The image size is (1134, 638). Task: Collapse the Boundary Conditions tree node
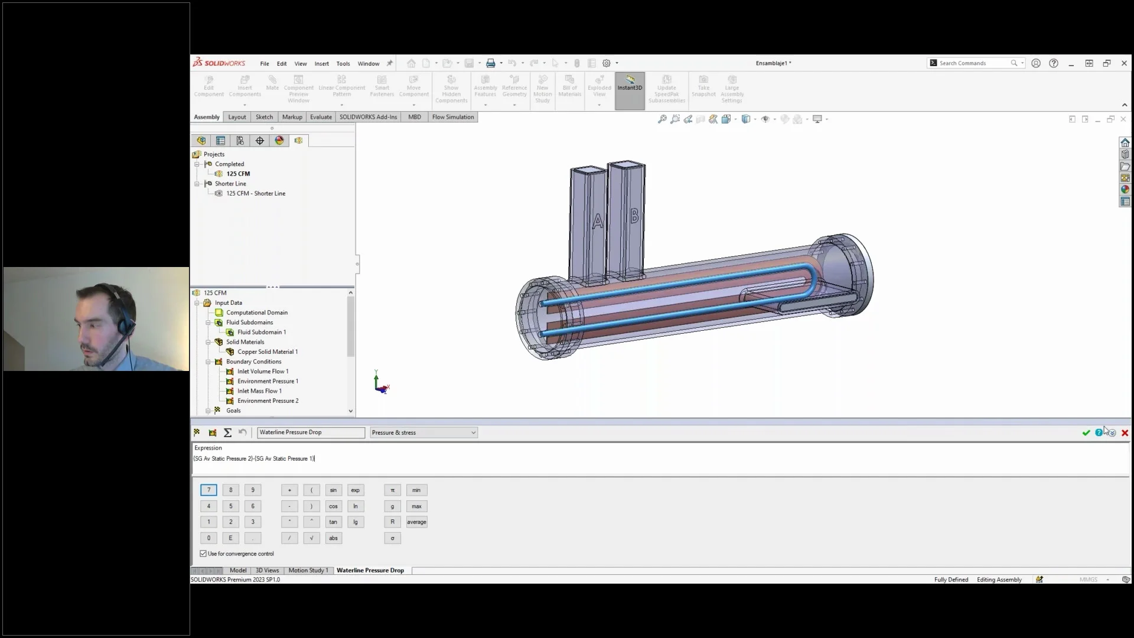(x=208, y=362)
